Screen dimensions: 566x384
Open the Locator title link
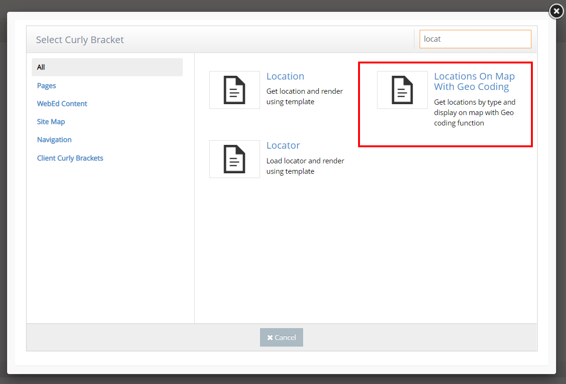pos(283,145)
